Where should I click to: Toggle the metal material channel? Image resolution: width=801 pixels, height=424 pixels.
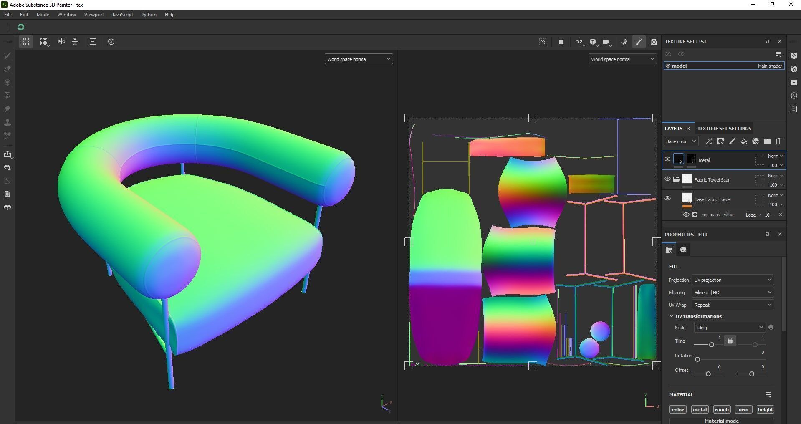click(700, 410)
